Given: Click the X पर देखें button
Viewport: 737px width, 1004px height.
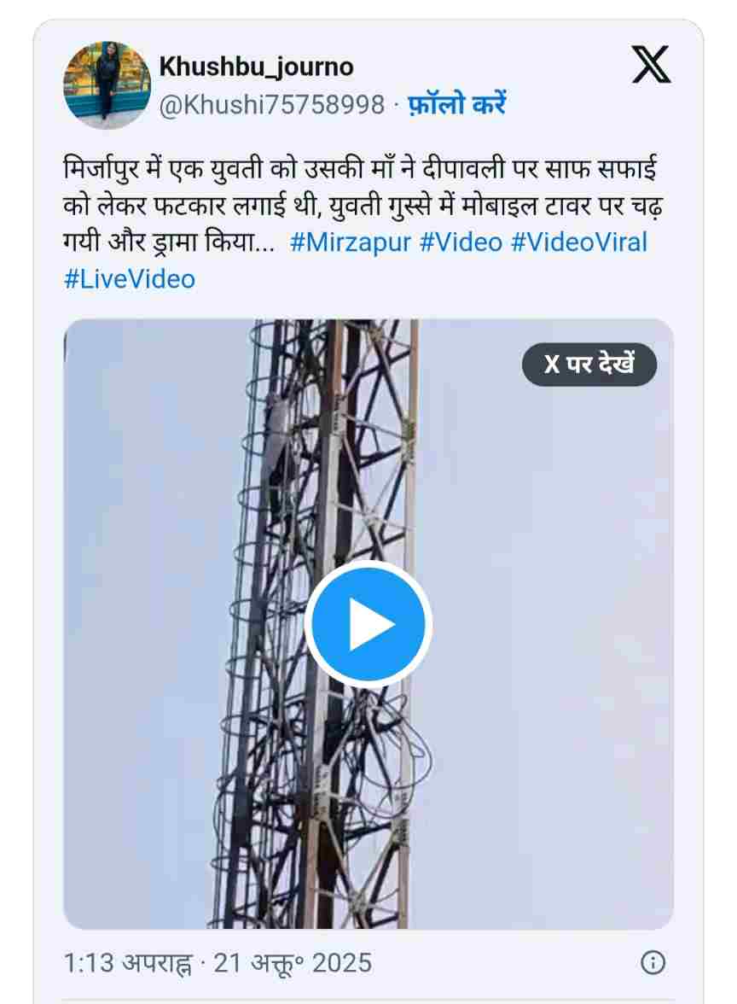Looking at the screenshot, I should (x=589, y=365).
